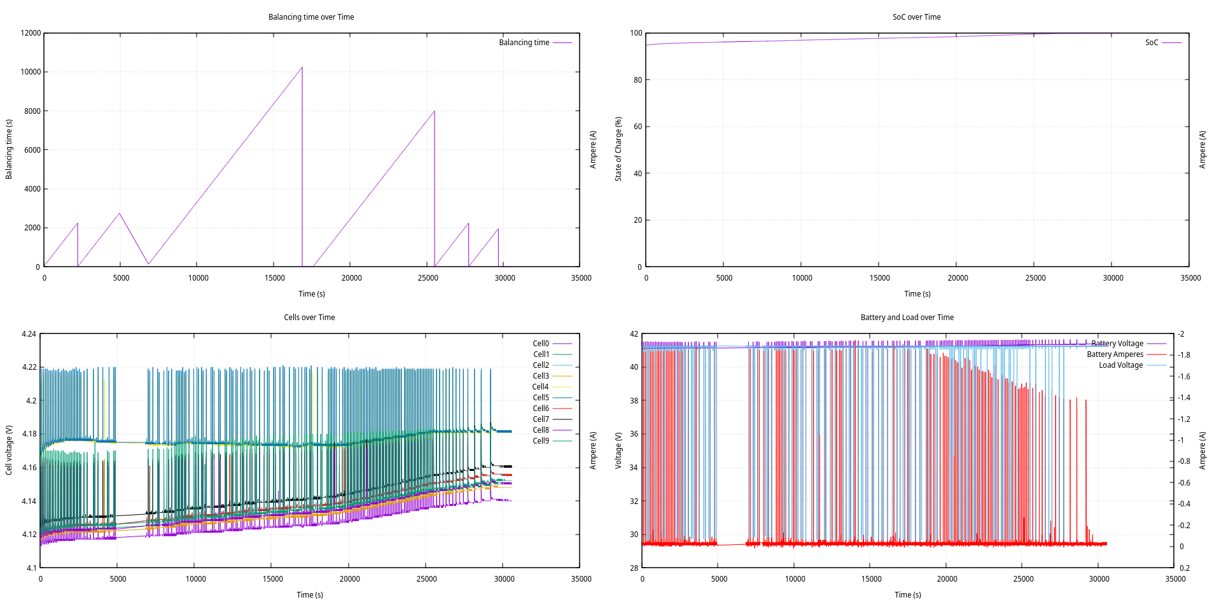
Task: Select the Cell0 legend entry
Action: tap(541, 344)
